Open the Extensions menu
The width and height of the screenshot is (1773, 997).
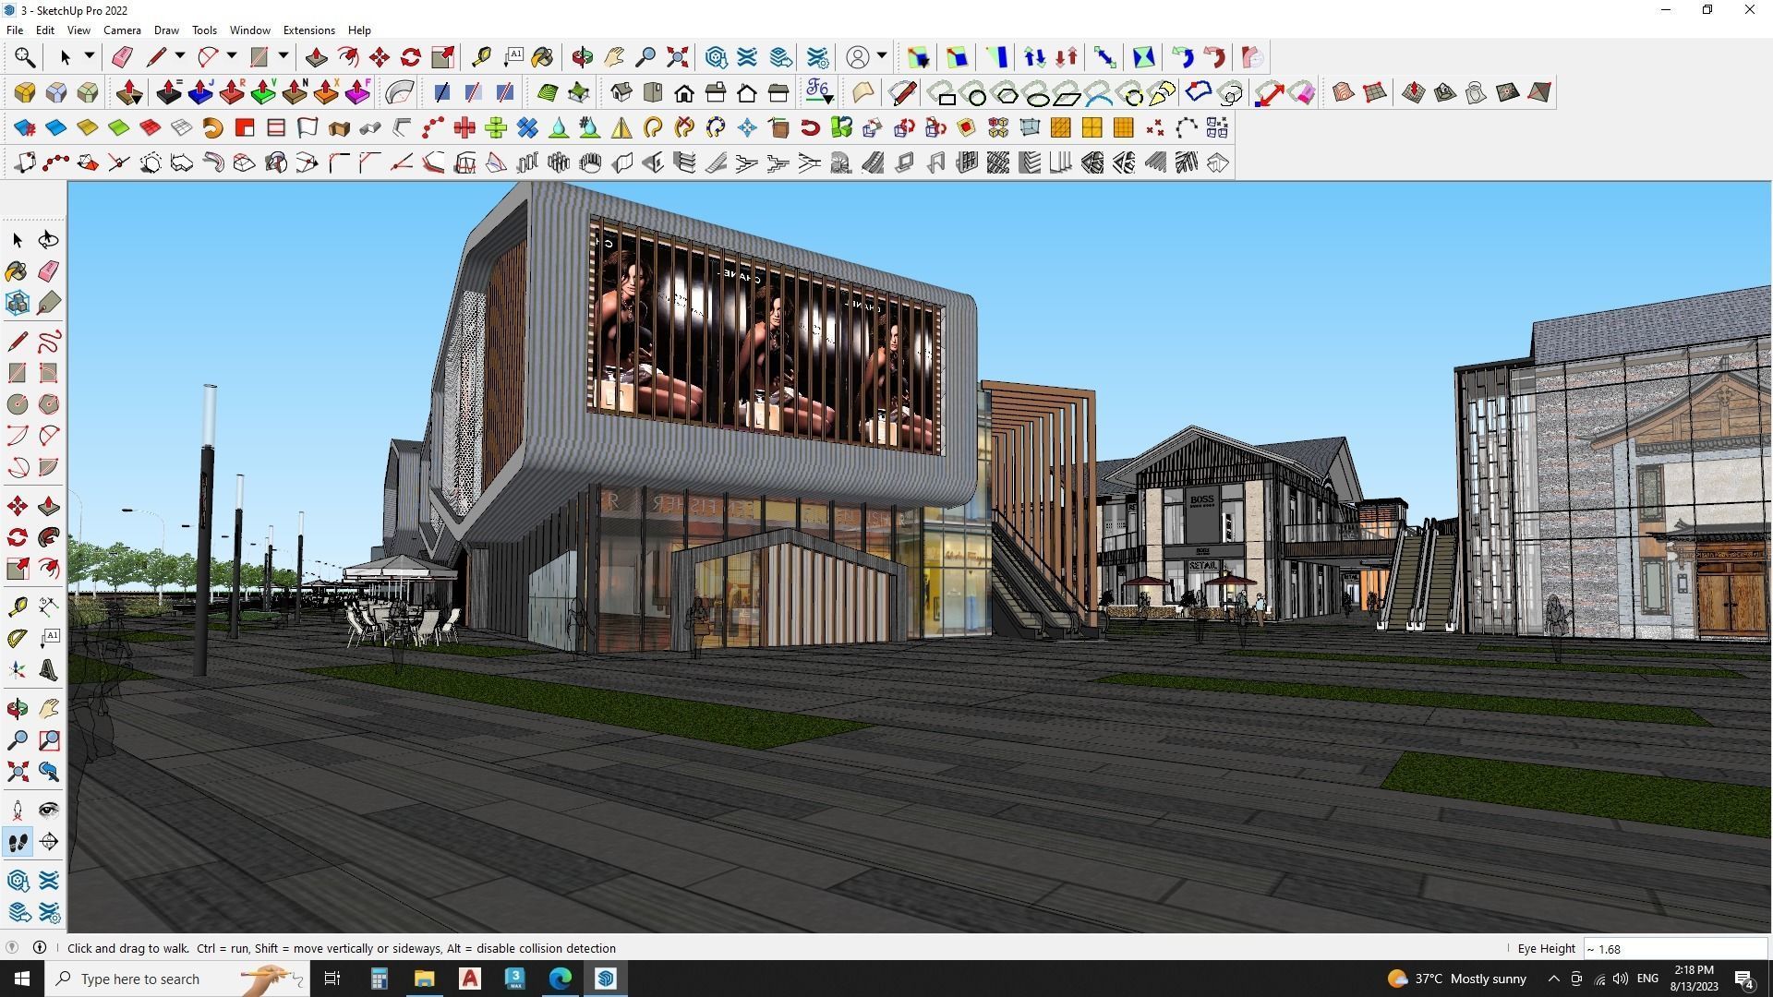pyautogui.click(x=308, y=30)
